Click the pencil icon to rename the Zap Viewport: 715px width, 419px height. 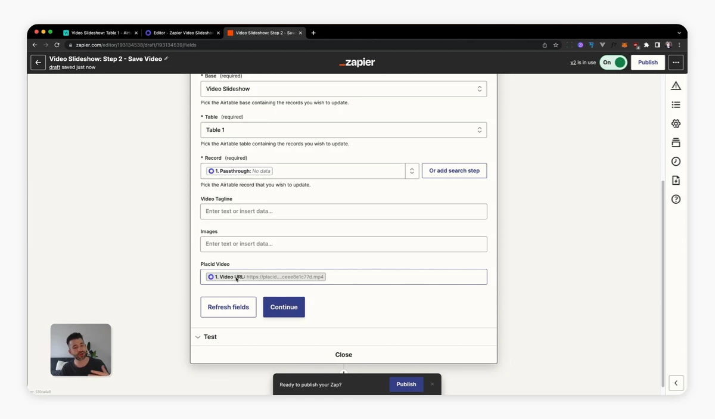coord(166,58)
